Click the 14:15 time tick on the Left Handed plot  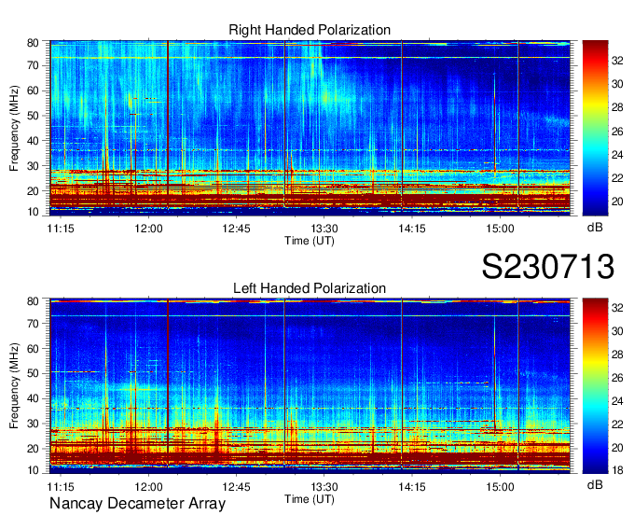411,486
